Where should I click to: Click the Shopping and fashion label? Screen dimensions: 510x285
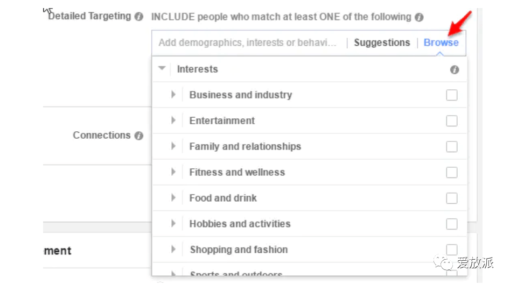click(x=239, y=250)
